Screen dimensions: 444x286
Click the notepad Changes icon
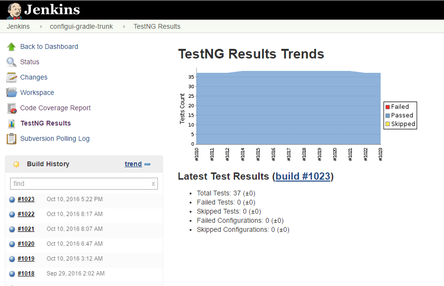tap(12, 77)
